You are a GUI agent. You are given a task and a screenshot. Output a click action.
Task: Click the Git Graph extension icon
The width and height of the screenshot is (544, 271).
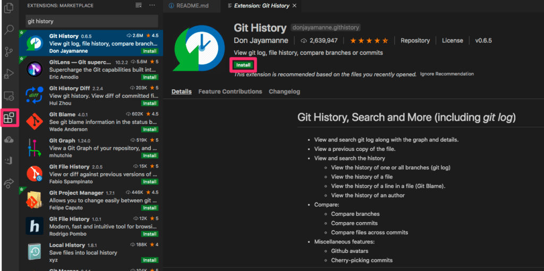coord(35,148)
